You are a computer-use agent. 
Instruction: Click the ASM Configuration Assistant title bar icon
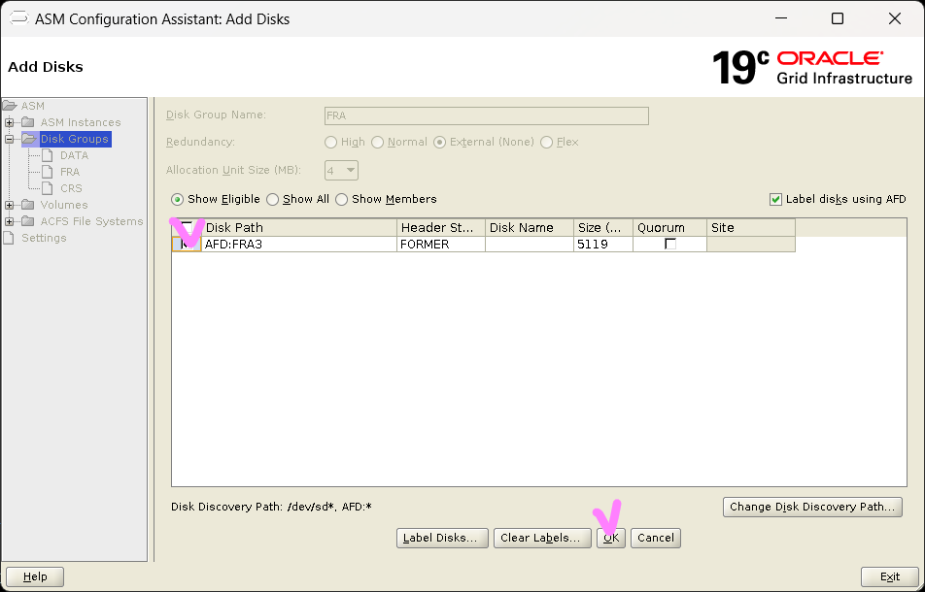tap(18, 18)
